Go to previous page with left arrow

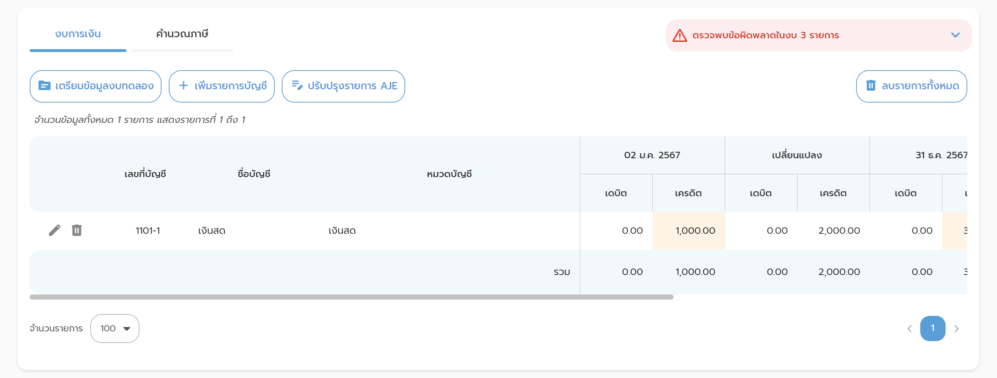coord(909,328)
